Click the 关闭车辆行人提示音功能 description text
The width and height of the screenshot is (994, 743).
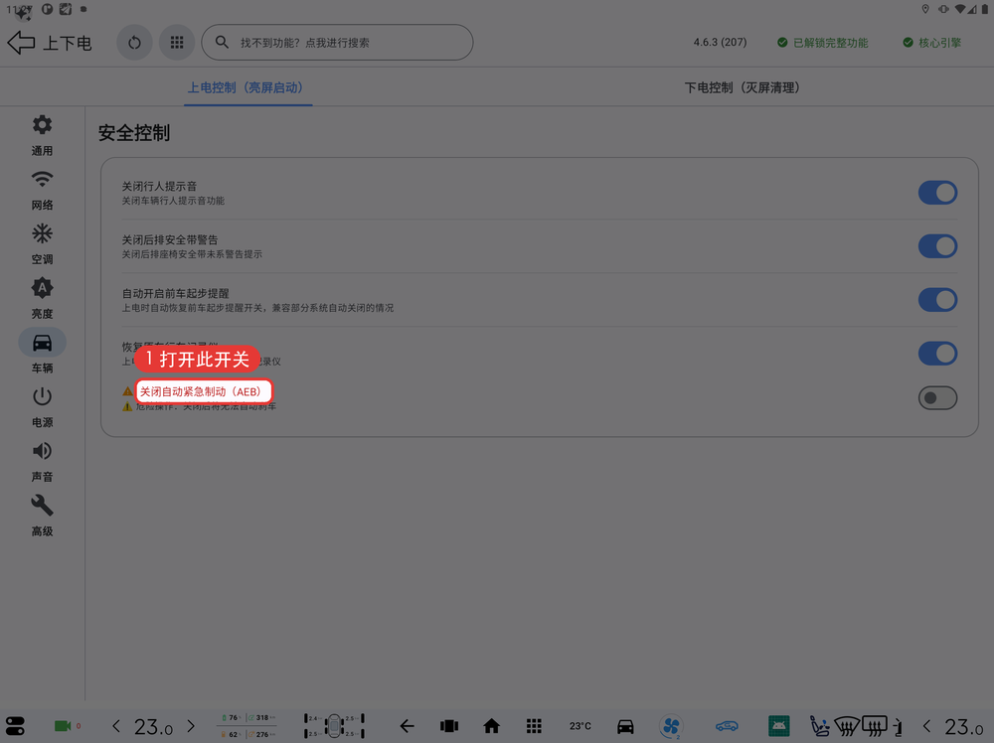[x=173, y=201]
